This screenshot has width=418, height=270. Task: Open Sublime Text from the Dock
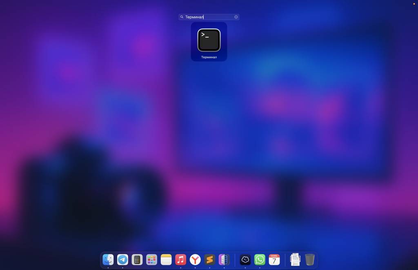pos(209,259)
